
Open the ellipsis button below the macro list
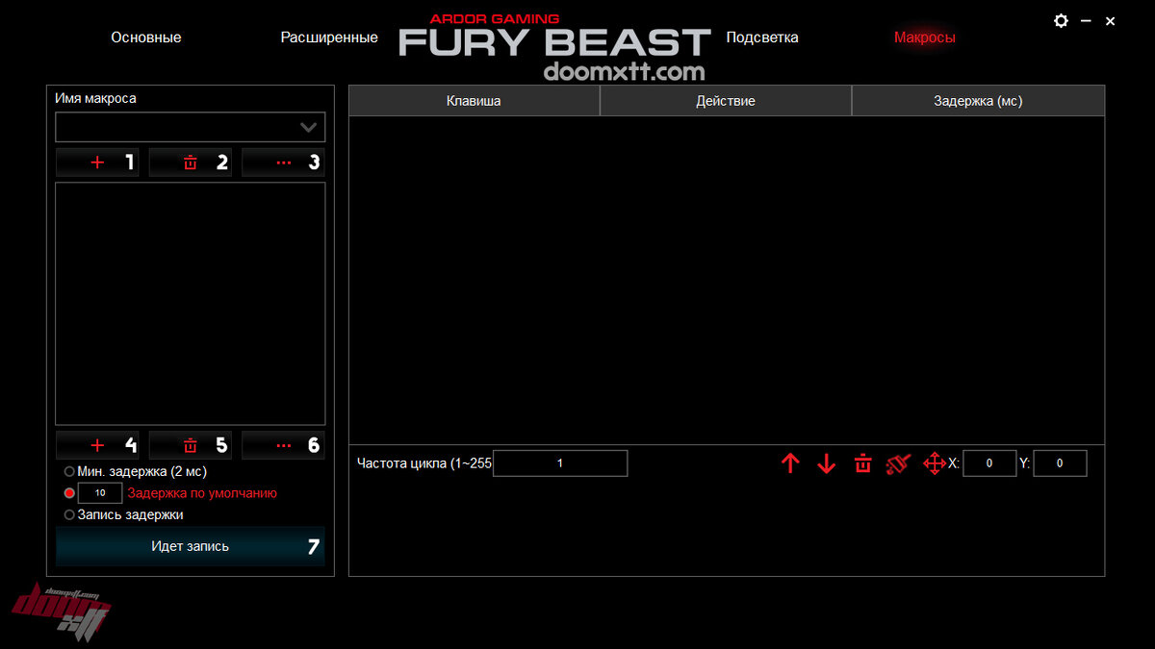(x=283, y=445)
